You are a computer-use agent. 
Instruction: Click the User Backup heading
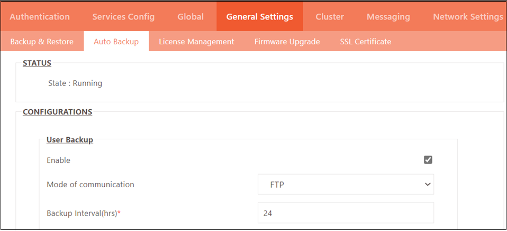click(70, 140)
